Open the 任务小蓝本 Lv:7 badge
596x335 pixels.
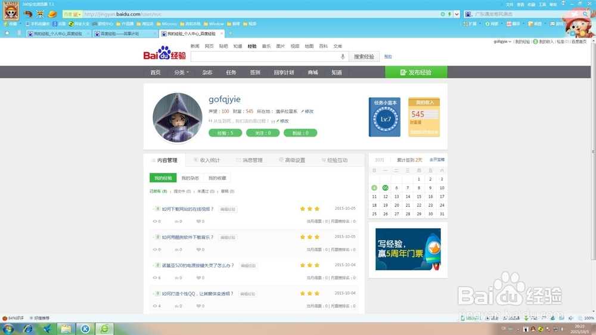point(384,117)
